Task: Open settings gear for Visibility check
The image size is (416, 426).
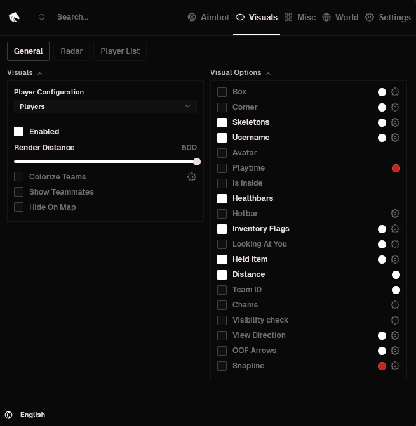Action: (395, 320)
